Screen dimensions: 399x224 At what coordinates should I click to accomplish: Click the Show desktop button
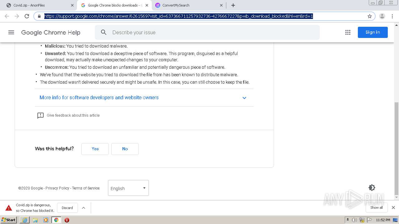click(395, 220)
